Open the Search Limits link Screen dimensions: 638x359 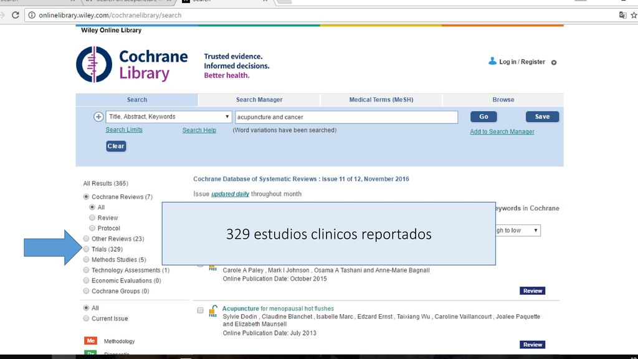[124, 130]
